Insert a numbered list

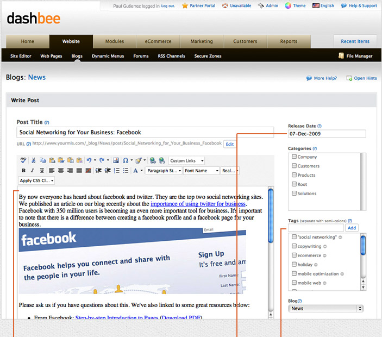tap(117, 170)
